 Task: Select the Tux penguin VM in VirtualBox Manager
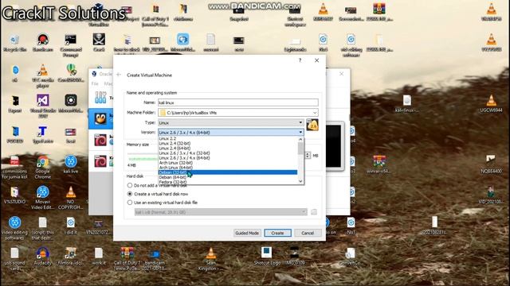pyautogui.click(x=100, y=119)
